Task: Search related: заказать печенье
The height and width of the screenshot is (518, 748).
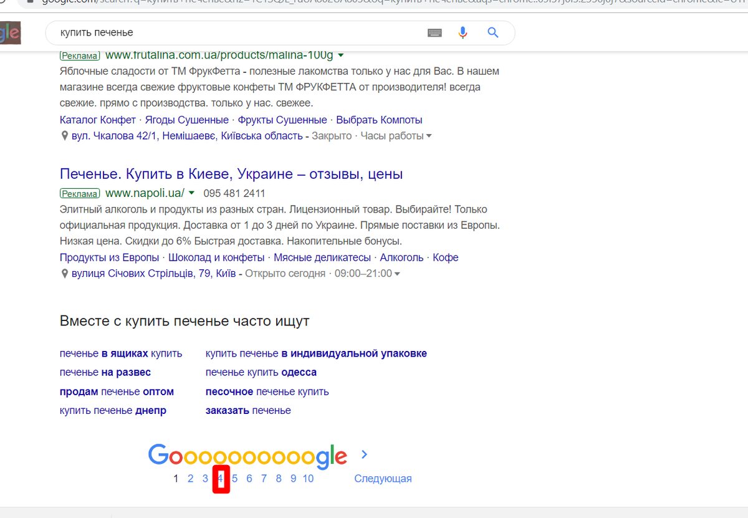Action: click(x=248, y=410)
